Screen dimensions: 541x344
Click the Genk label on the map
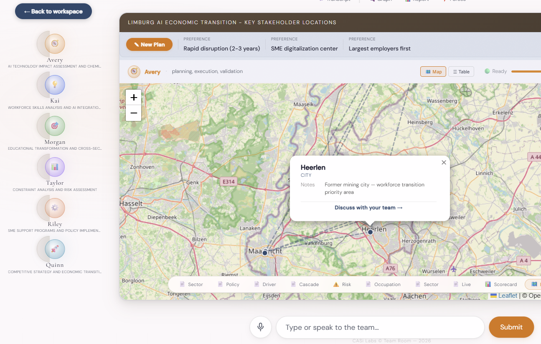[x=193, y=182]
